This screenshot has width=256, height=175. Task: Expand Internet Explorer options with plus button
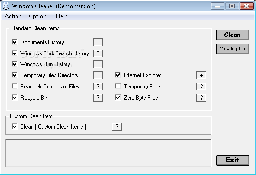pos(201,75)
